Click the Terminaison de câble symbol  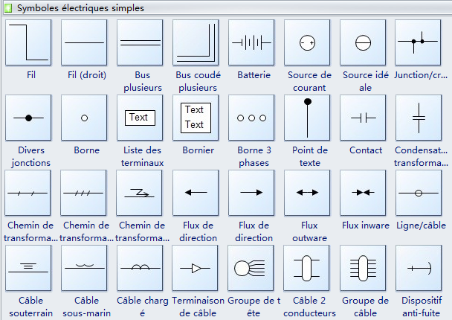(196, 268)
